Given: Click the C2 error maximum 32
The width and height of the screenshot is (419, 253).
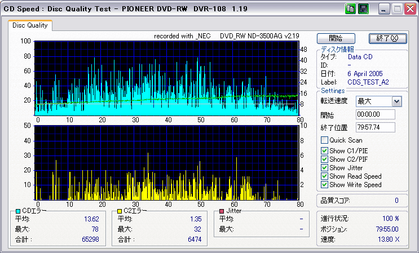Looking at the screenshot, I should [x=198, y=229].
